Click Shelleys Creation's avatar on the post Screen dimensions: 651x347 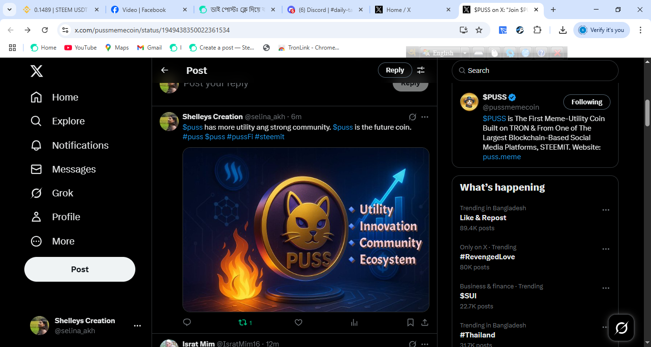169,121
